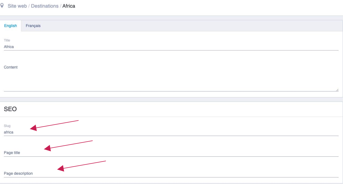The image size is (343, 184).
Task: Open the Site web breadcrumb link
Action: click(17, 6)
